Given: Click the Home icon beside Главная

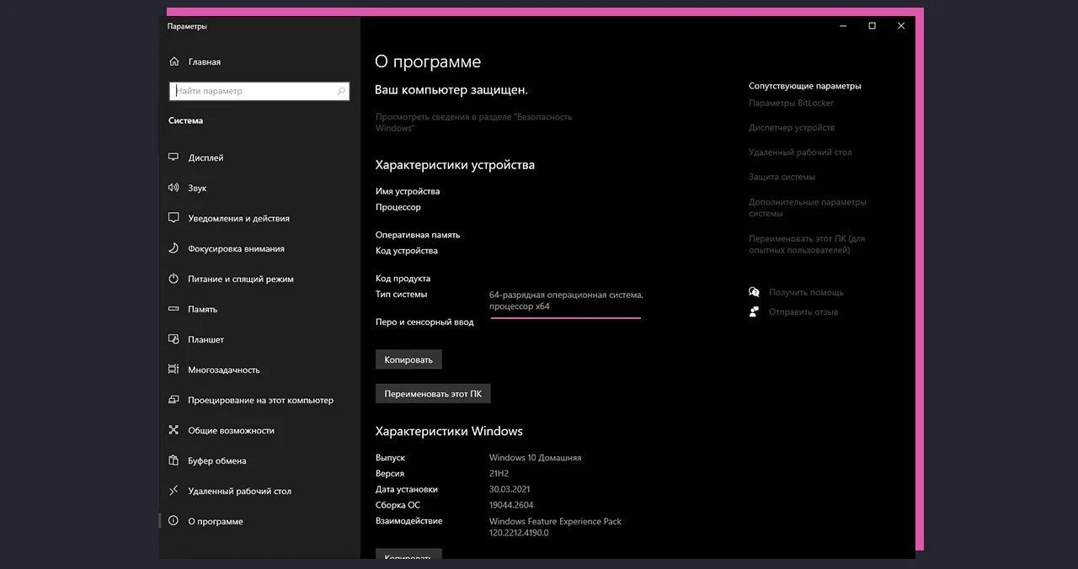Looking at the screenshot, I should point(173,61).
